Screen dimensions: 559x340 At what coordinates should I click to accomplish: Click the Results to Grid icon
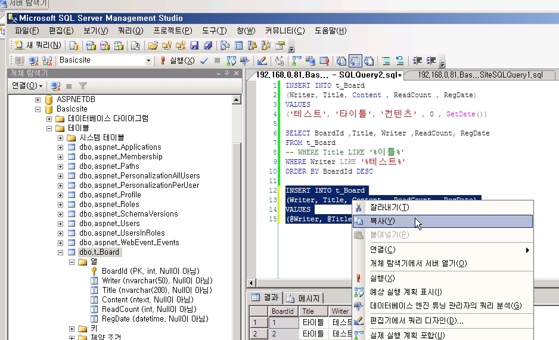tap(355, 61)
